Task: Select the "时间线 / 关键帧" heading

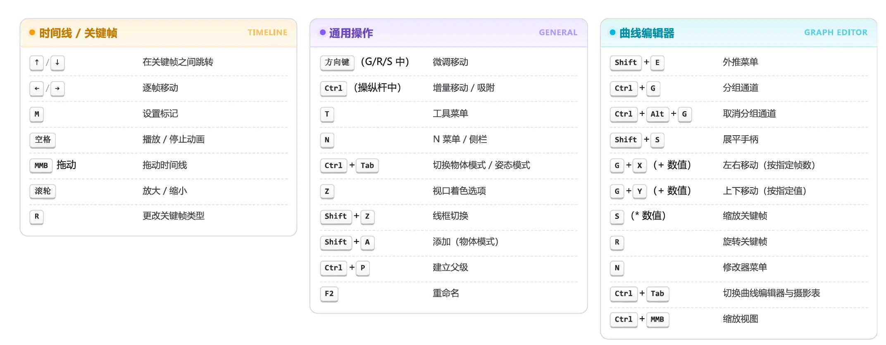Action: coord(78,33)
